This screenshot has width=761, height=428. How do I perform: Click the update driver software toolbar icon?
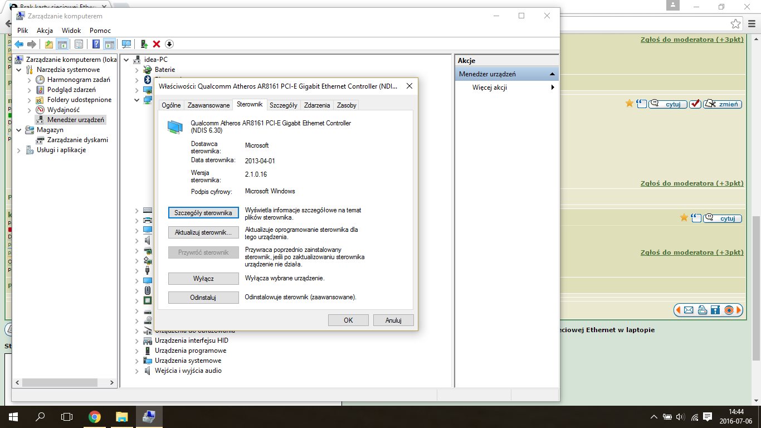(x=144, y=44)
